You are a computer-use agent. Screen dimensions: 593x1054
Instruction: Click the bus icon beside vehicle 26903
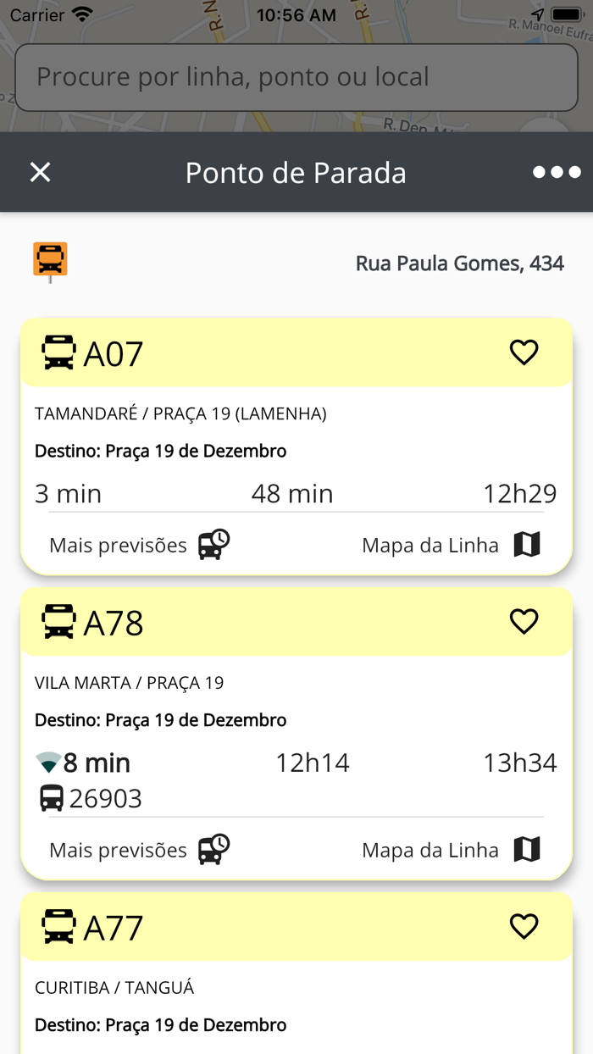pos(53,797)
